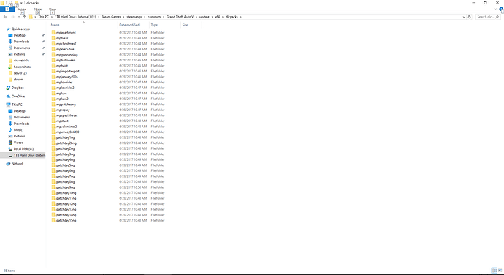The image size is (504, 275).
Task: Click the Refresh icon beside address bar
Action: coord(469,17)
